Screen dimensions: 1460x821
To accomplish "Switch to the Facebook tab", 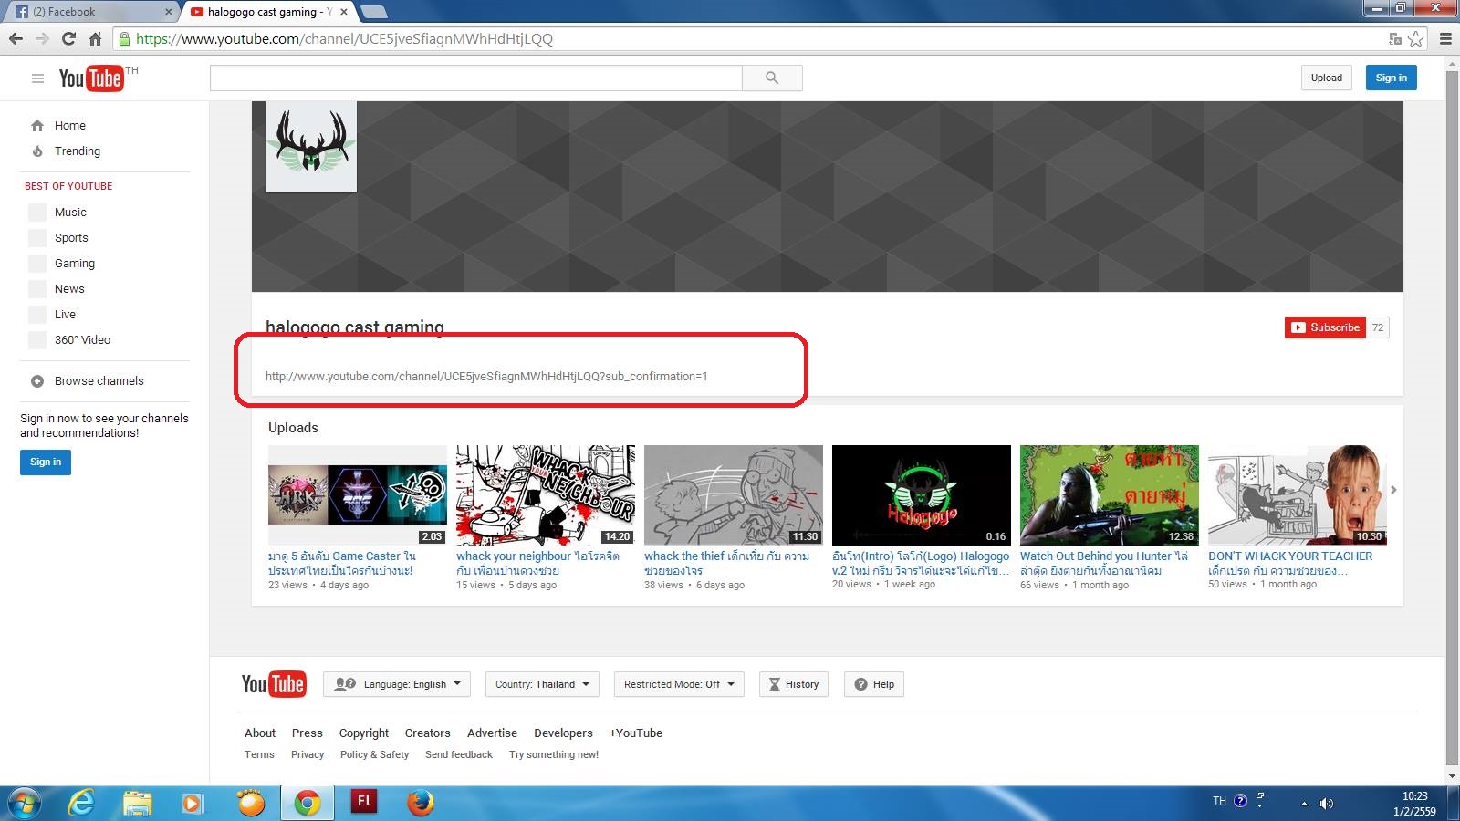I will coord(91,12).
